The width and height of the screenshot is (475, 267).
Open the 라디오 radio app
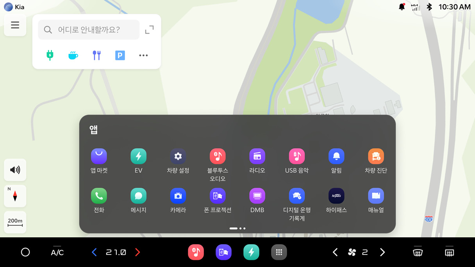pyautogui.click(x=257, y=157)
